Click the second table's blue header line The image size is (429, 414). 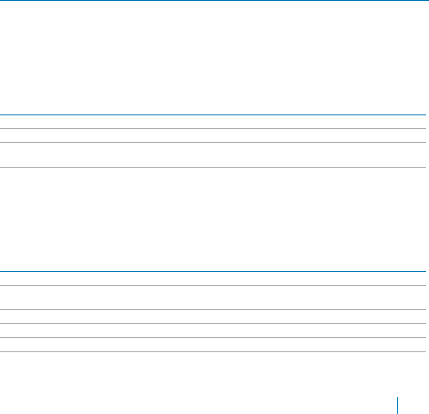tap(213, 271)
